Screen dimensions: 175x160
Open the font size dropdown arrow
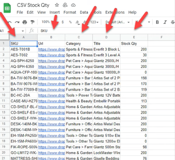click(149, 22)
